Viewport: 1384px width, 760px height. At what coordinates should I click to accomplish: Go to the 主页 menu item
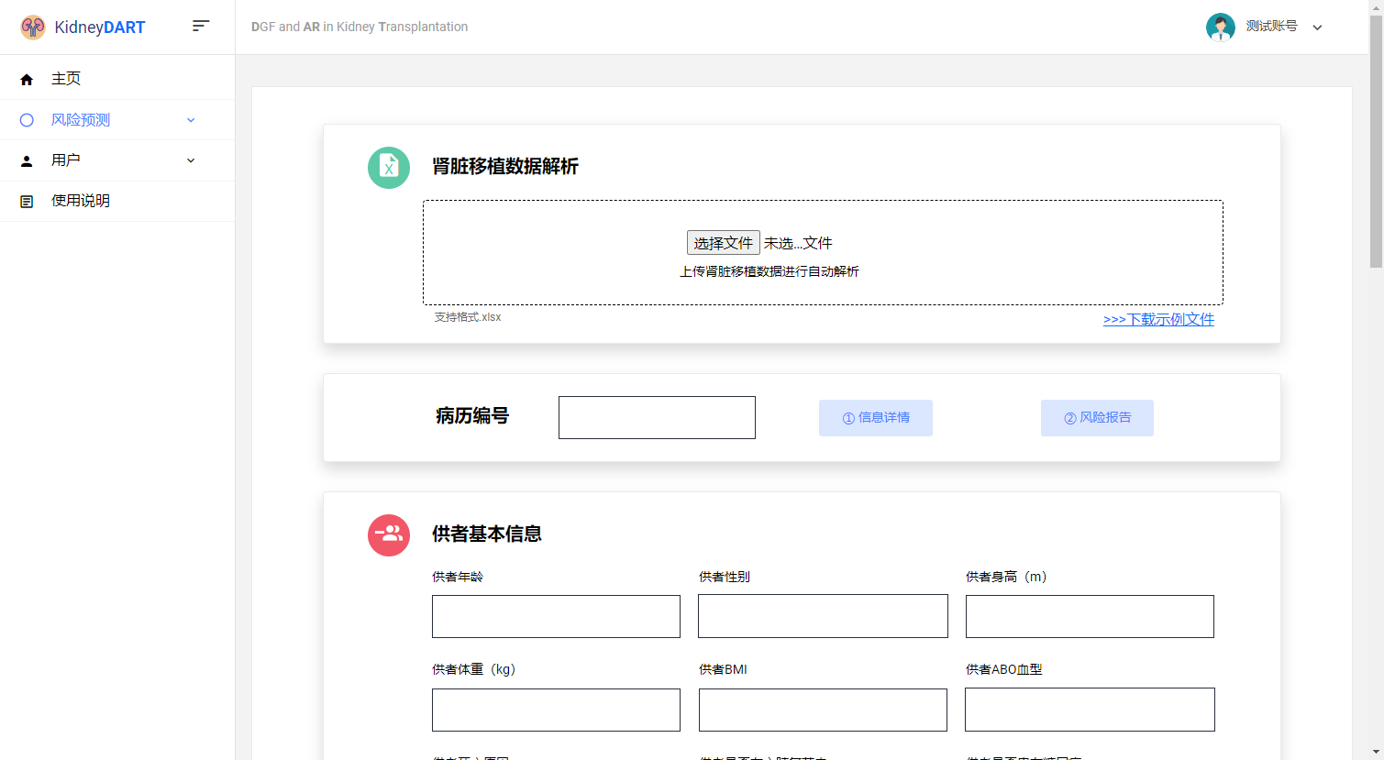[x=66, y=79]
